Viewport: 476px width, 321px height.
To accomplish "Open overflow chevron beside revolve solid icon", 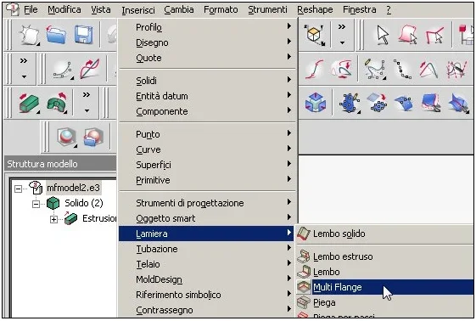I will (x=87, y=103).
